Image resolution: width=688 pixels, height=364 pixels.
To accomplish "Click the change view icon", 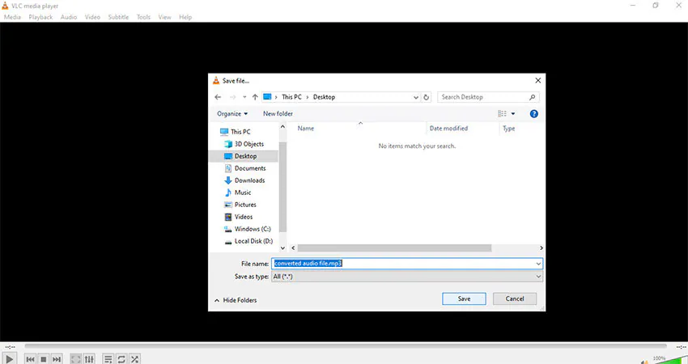I will [502, 113].
